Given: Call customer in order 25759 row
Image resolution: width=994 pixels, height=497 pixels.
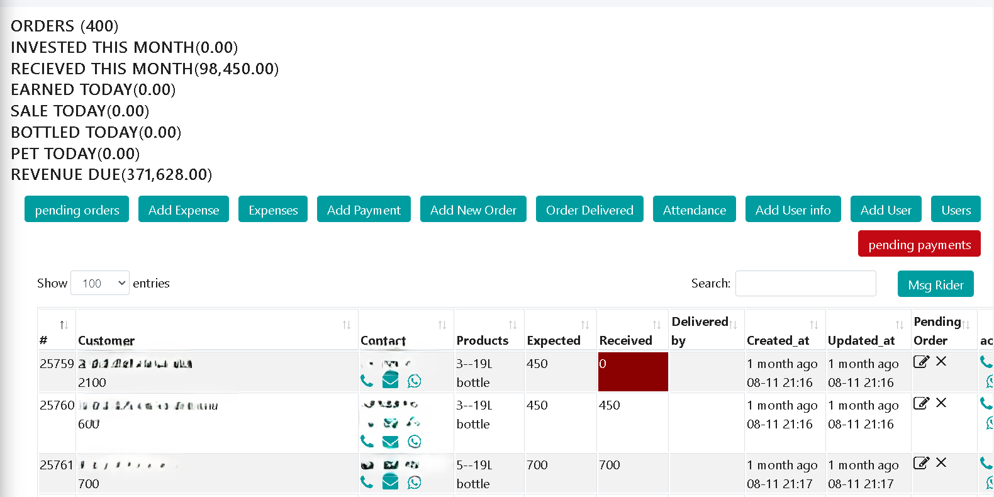Looking at the screenshot, I should pos(367,381).
